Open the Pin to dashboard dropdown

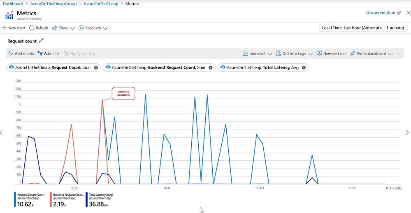390,54
